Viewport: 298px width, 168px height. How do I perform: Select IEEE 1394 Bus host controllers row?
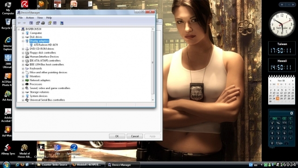pyautogui.click(x=47, y=65)
